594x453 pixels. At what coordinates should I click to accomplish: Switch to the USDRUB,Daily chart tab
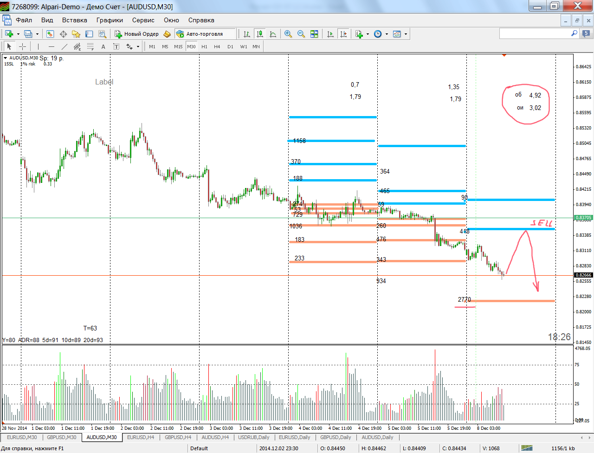(253, 437)
